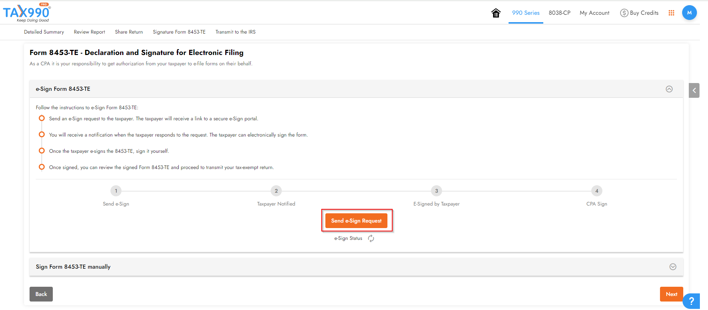
Task: Open the user profile avatar M
Action: [x=689, y=13]
